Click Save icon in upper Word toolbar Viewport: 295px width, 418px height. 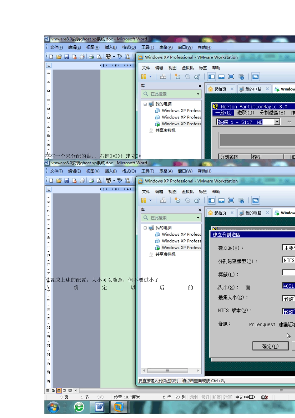66,57
